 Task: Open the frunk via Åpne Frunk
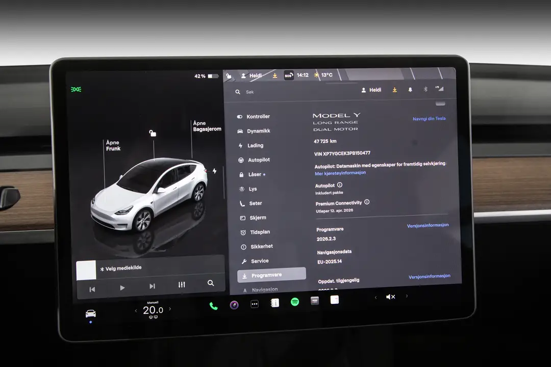coord(113,145)
